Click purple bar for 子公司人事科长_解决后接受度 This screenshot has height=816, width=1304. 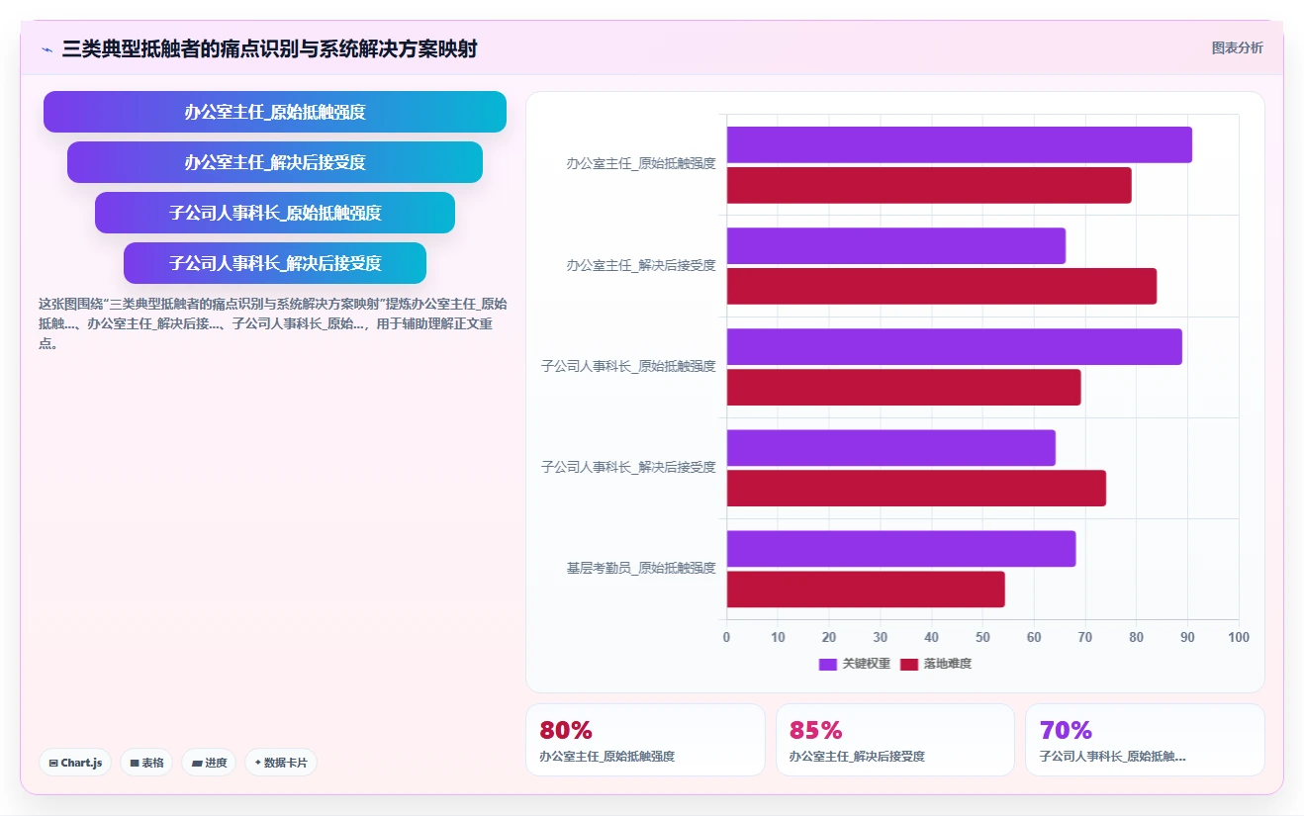pos(891,448)
